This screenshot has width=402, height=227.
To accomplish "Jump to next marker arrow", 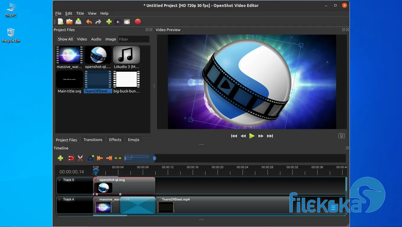I will coord(109,158).
